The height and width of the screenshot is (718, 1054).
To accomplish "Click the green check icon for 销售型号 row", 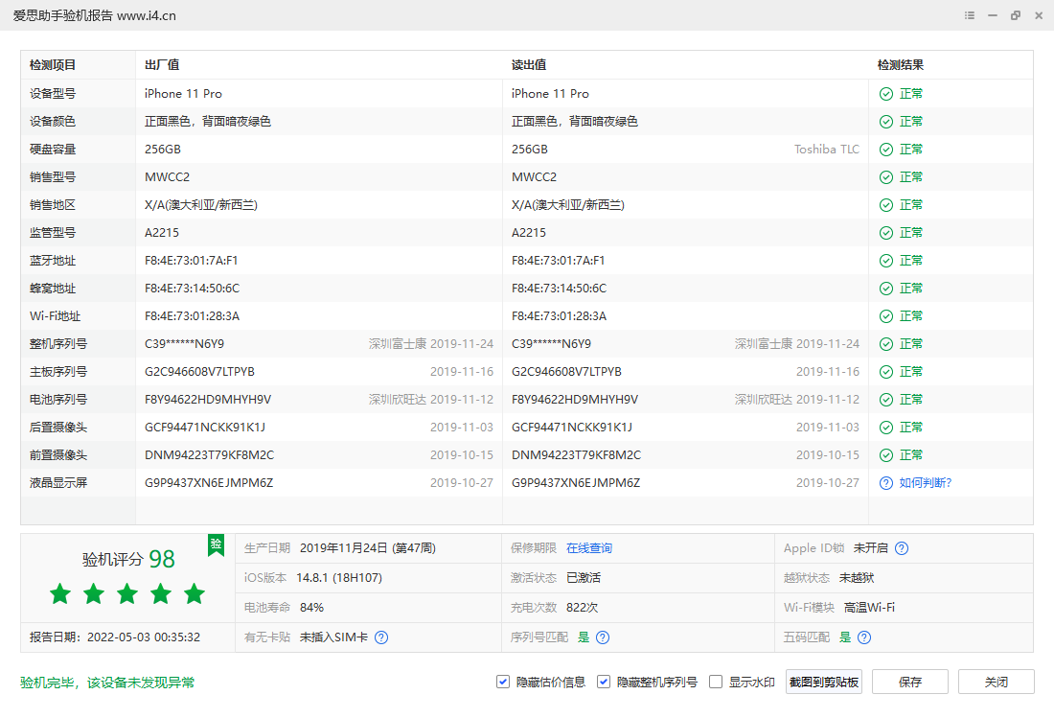I will tap(886, 177).
